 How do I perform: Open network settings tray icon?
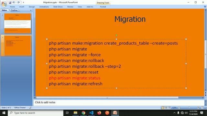182,113
